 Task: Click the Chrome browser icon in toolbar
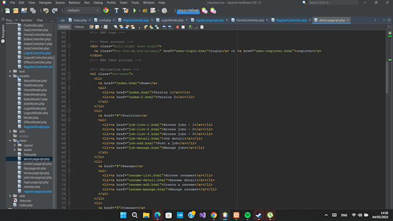(106, 10)
